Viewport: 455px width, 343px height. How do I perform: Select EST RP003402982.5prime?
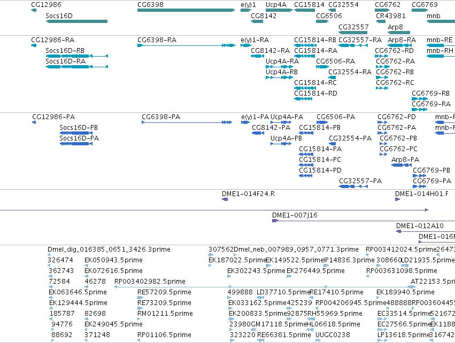pyautogui.click(x=265, y=287)
